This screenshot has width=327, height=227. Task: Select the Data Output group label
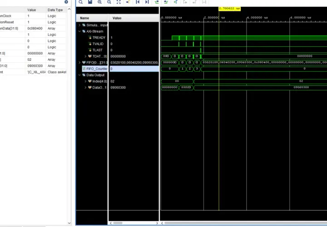[x=95, y=75]
